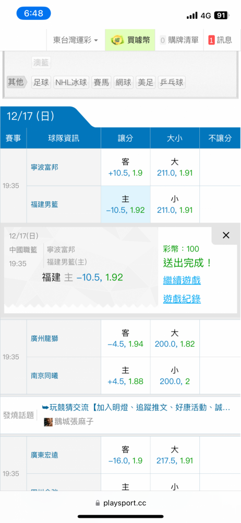This screenshot has height=523, width=241.
Task: Open the 購牌清單 cart
Action: point(179,40)
